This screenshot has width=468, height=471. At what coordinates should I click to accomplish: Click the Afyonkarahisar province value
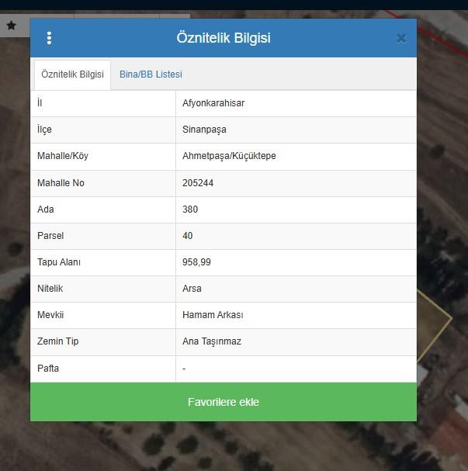coord(213,103)
